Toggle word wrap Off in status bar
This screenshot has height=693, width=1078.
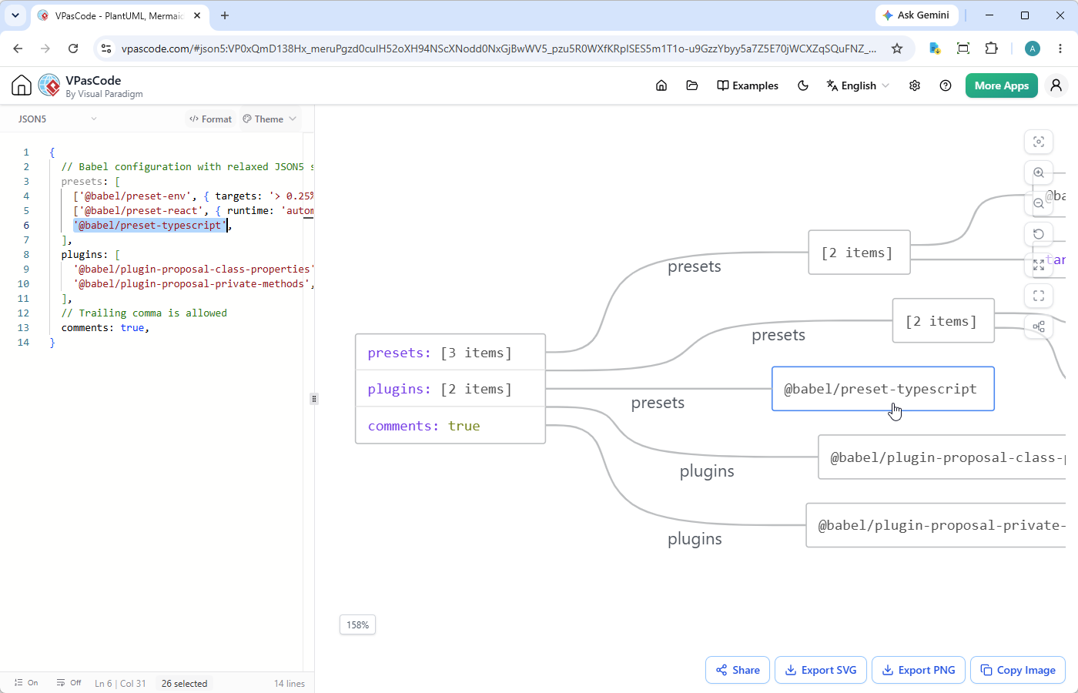coord(69,683)
